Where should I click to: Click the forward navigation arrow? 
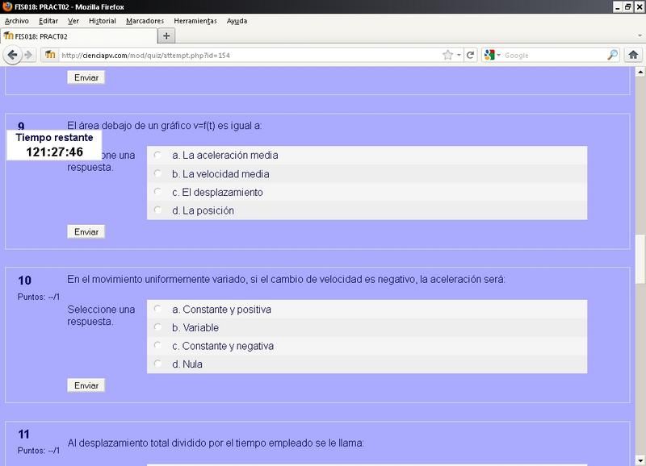[x=29, y=55]
